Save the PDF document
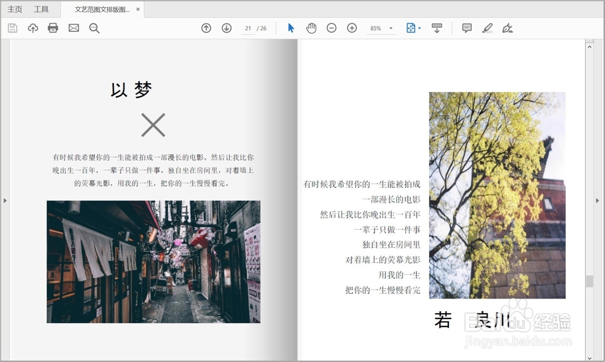This screenshot has height=362, width=605. pos(11,28)
